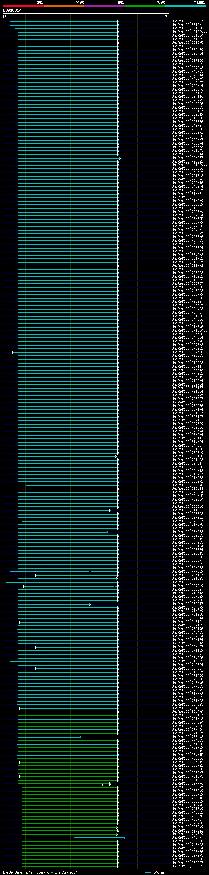Open hit UniRef100_Q68S05
Screen dimensions: 209x875
pos(188,107)
